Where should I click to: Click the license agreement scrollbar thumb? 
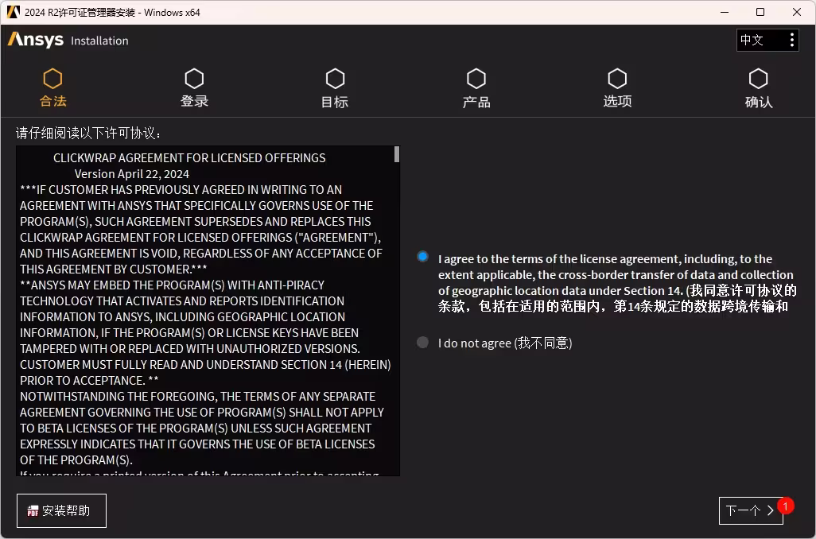tap(397, 154)
